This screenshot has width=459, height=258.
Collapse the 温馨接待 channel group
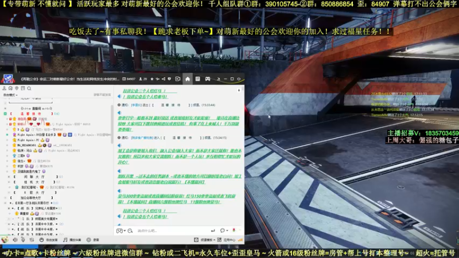coord(5,114)
